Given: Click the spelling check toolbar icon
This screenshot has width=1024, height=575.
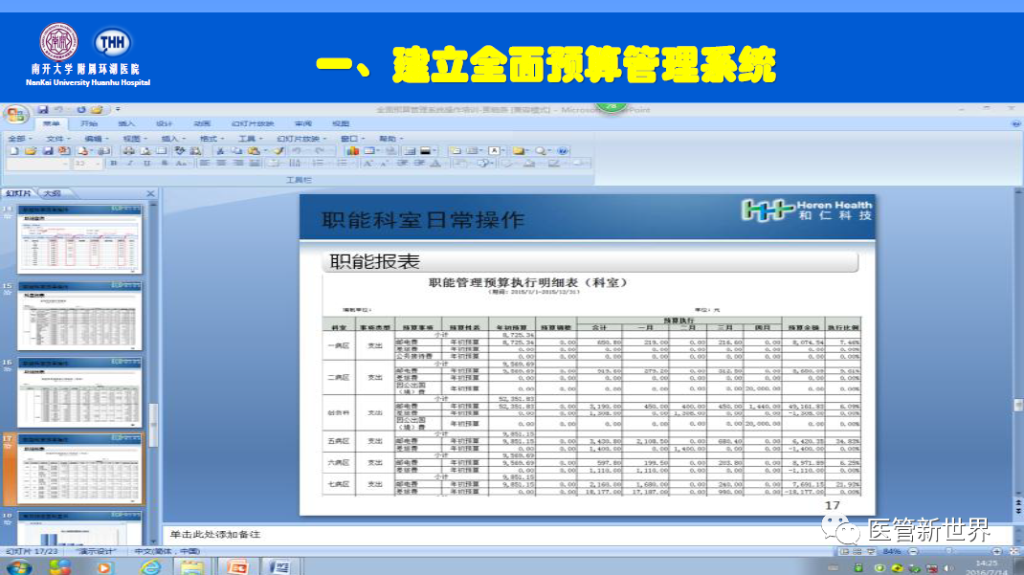Looking at the screenshot, I should [180, 151].
